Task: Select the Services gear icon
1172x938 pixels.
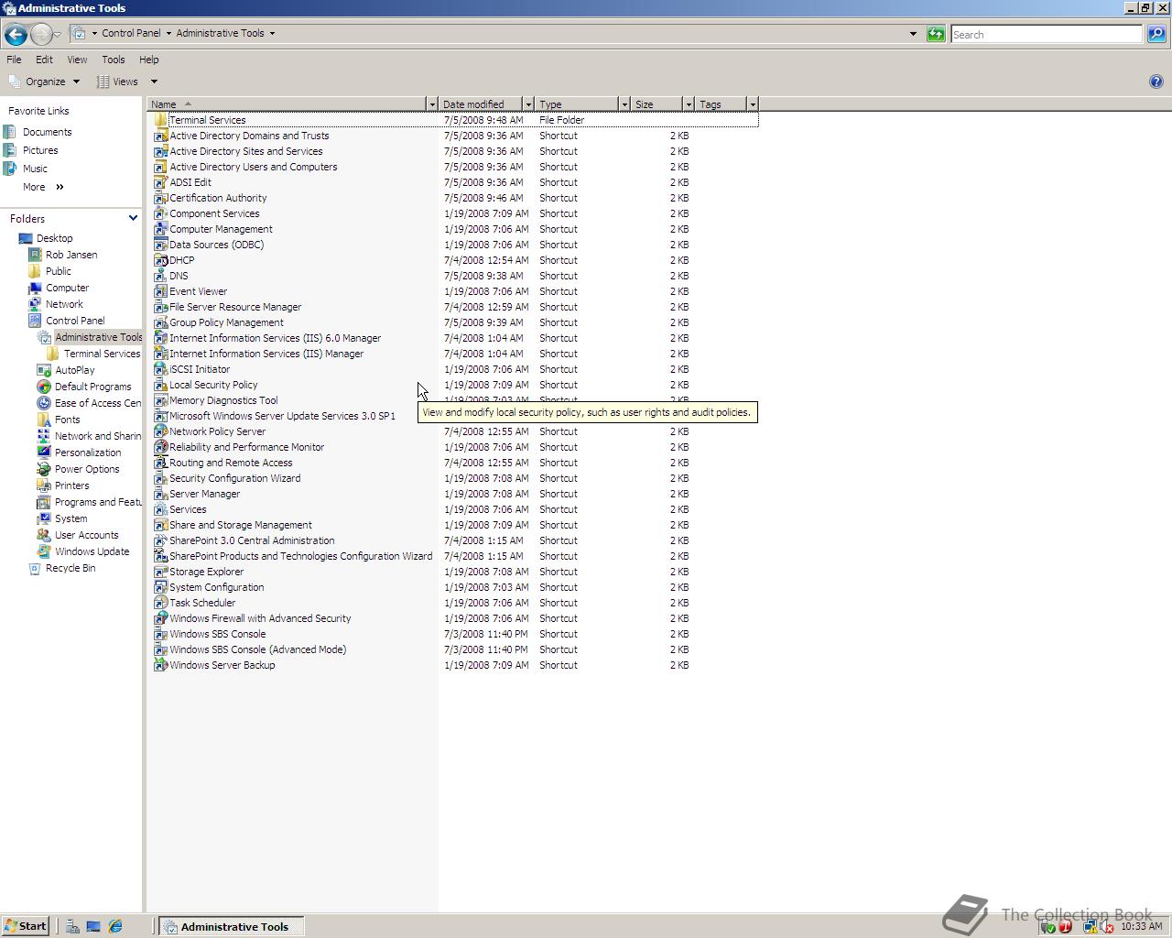Action: (x=160, y=509)
